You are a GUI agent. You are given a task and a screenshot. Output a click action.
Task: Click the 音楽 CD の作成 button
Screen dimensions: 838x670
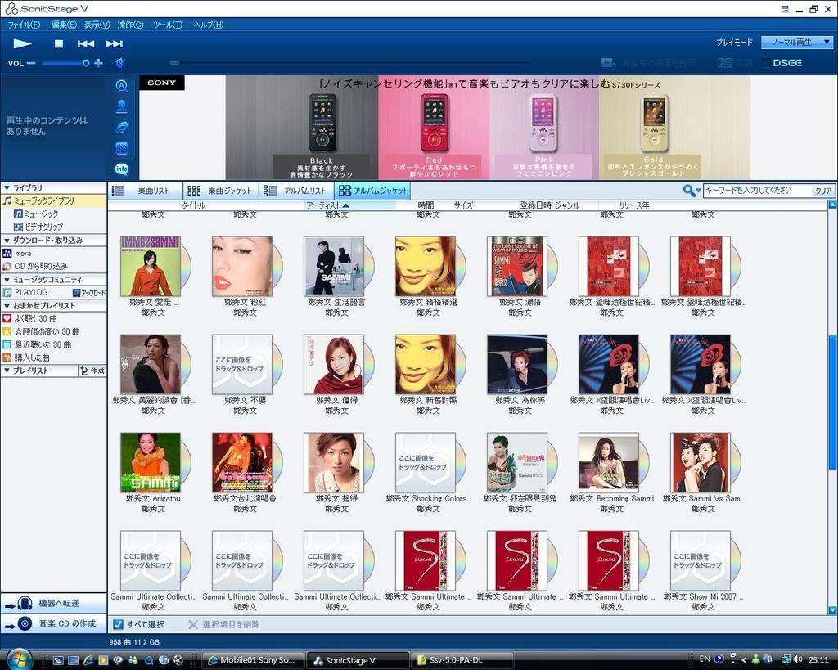click(53, 623)
